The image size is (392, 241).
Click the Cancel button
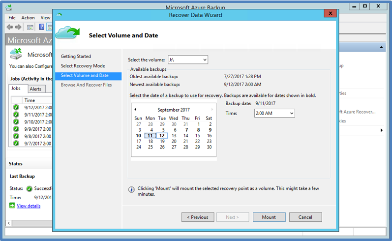pos(305,217)
